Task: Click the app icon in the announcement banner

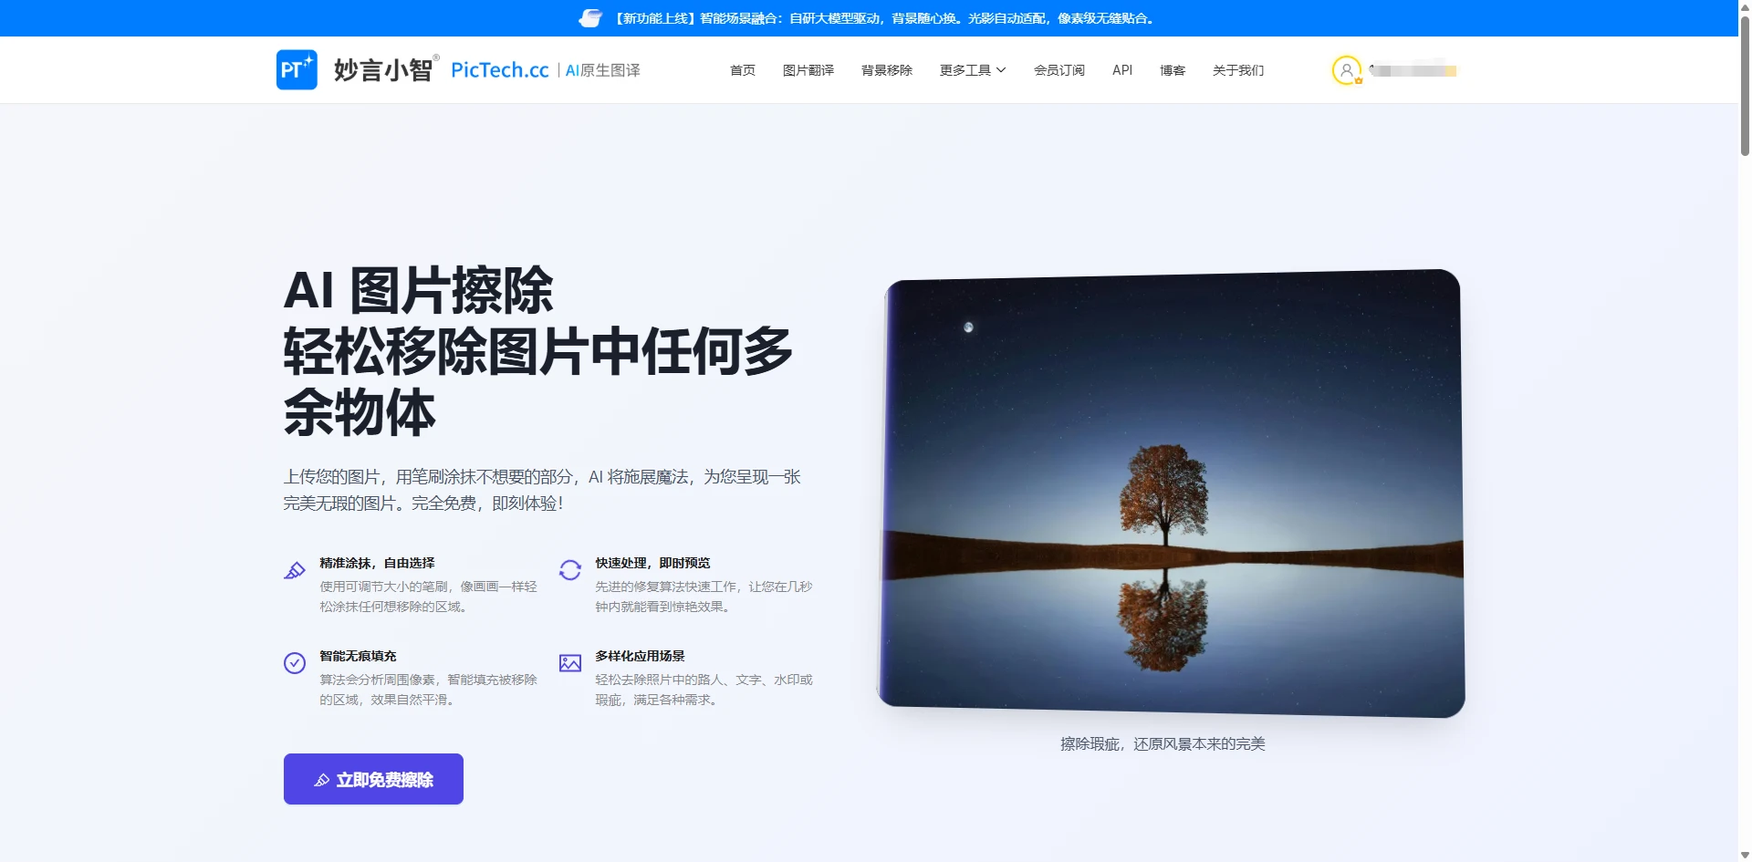Action: (x=589, y=17)
